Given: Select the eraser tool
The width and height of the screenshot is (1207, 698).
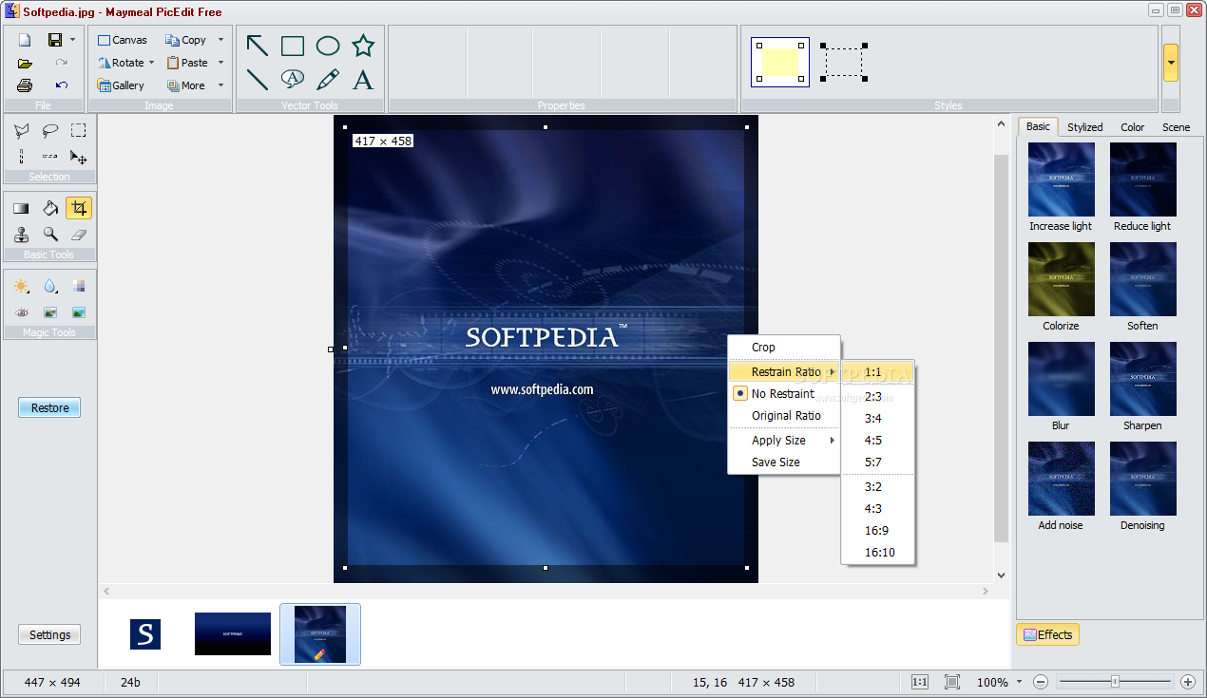Looking at the screenshot, I should point(79,235).
